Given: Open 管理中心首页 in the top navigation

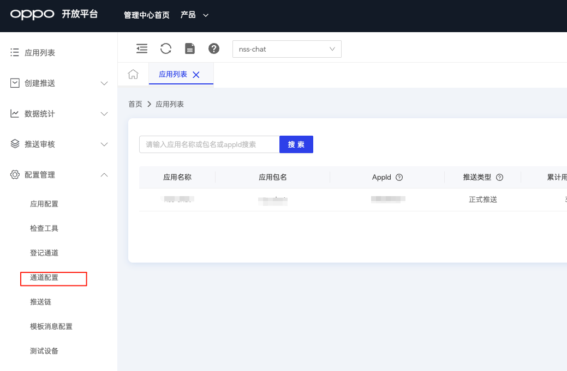Looking at the screenshot, I should click(146, 15).
